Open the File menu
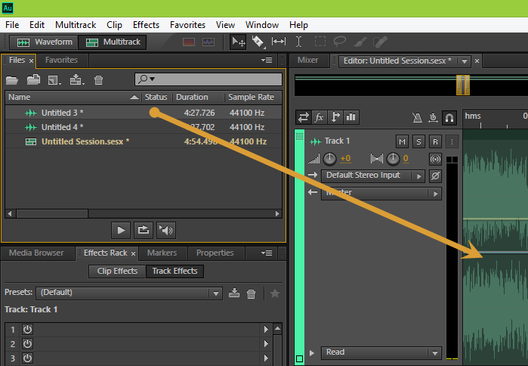 [12, 25]
